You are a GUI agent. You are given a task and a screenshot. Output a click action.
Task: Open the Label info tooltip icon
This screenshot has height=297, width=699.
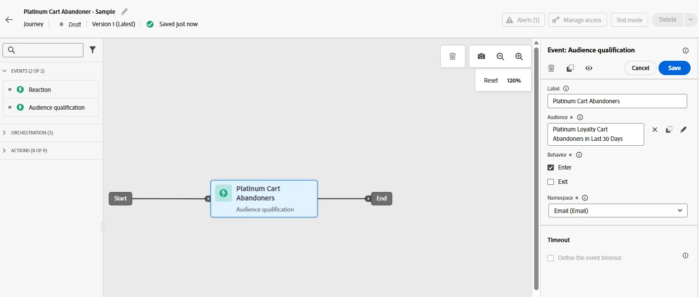566,88
